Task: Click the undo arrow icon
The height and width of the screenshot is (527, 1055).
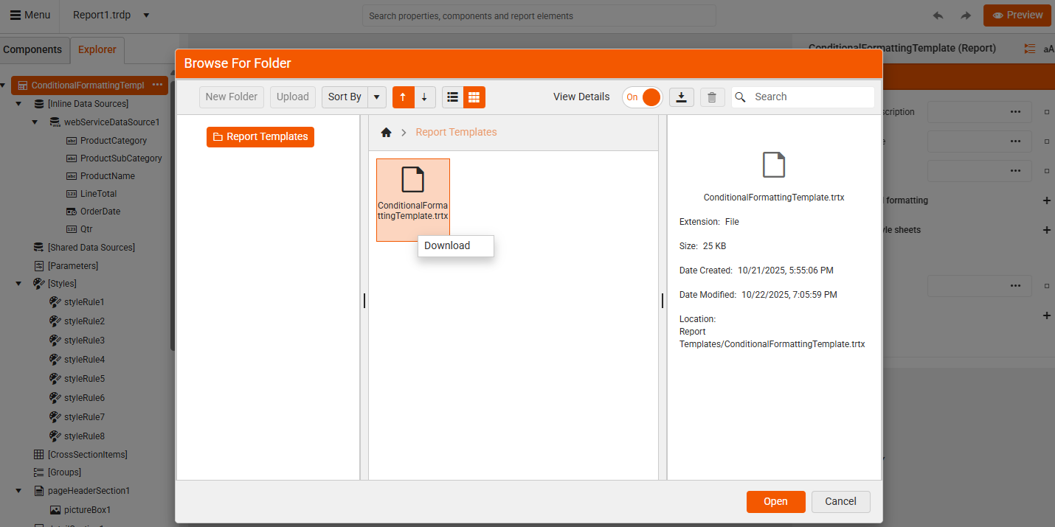Action: coord(938,15)
